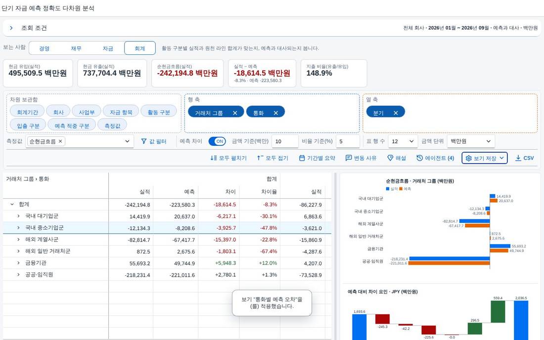Click the 실적 − 예측 KPI card
Viewport: 544px width, 340px height.
[x=262, y=73]
